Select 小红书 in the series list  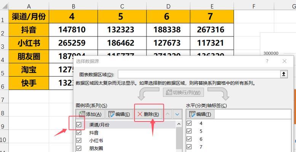point(96,141)
